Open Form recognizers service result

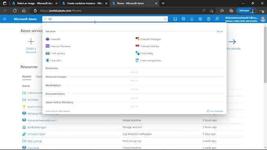(148, 60)
